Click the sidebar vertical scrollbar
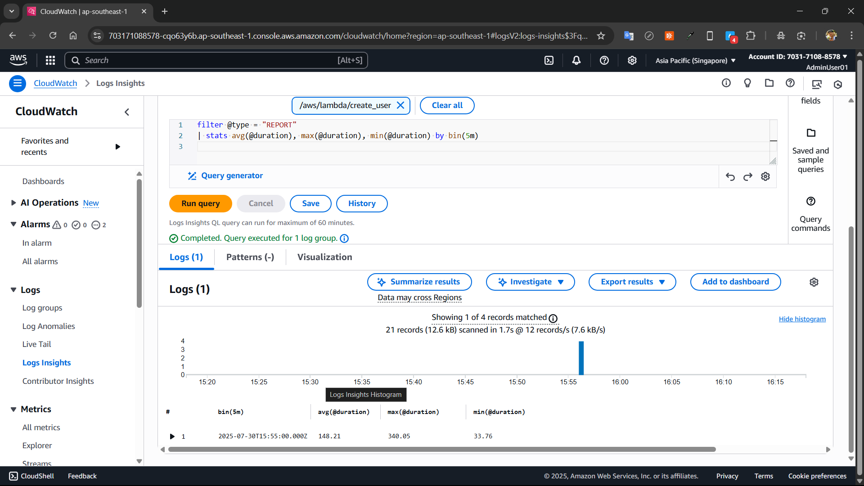Viewport: 864px width, 486px height. (139, 243)
